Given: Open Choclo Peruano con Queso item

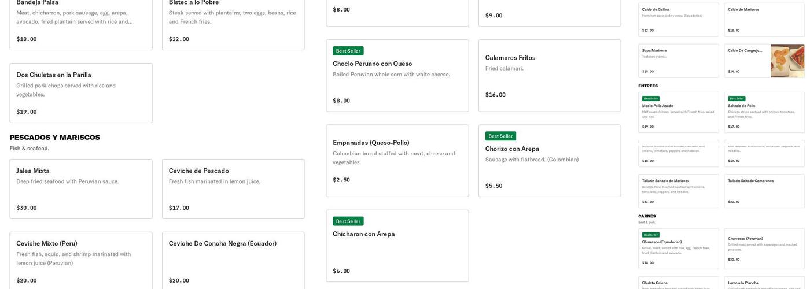Looking at the screenshot, I should click(x=397, y=76).
